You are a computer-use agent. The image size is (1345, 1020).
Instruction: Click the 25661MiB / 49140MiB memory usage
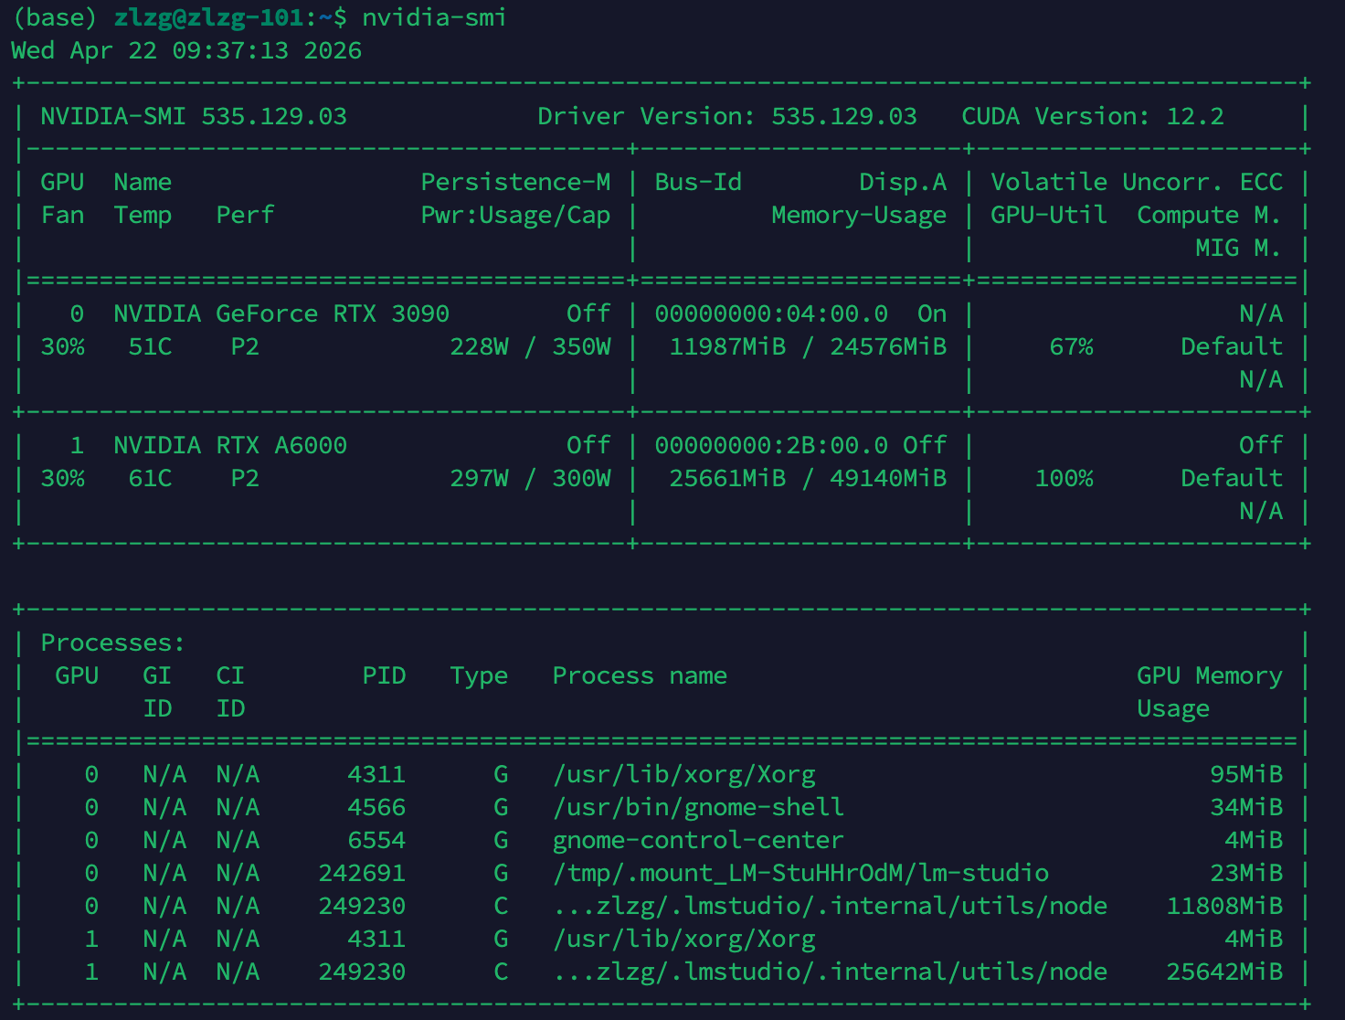pos(808,478)
